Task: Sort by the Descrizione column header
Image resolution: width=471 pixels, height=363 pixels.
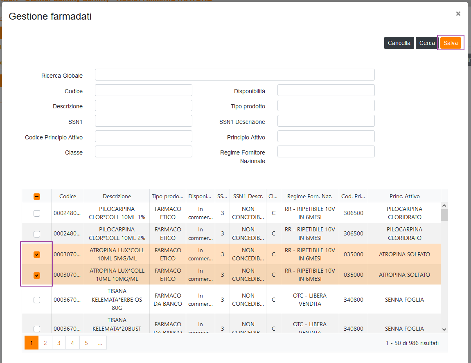Action: coord(117,196)
